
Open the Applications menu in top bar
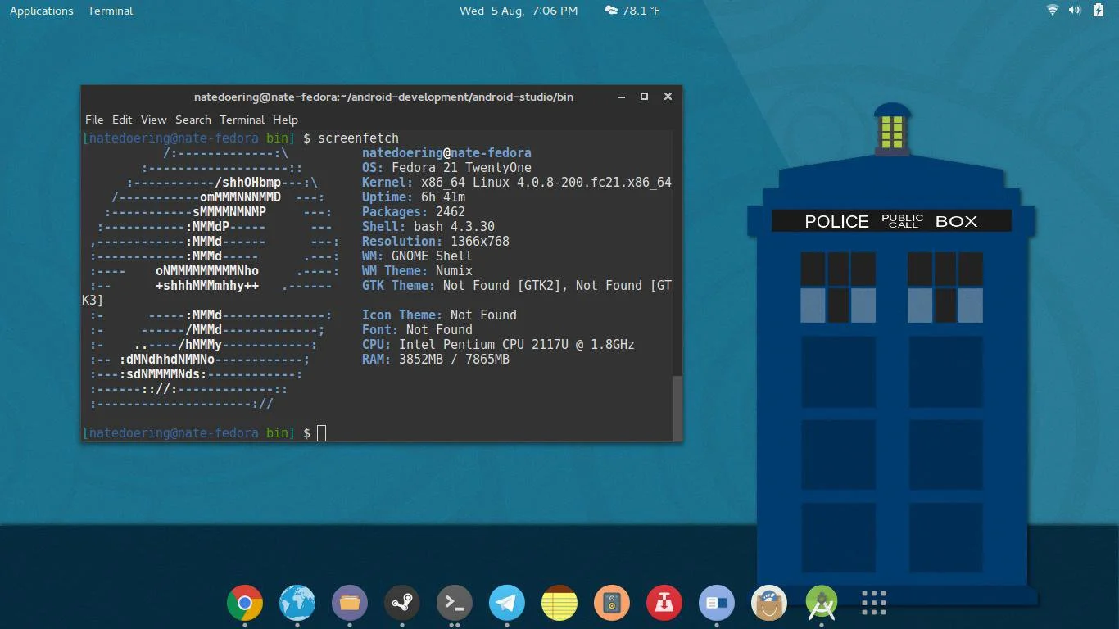coord(42,11)
